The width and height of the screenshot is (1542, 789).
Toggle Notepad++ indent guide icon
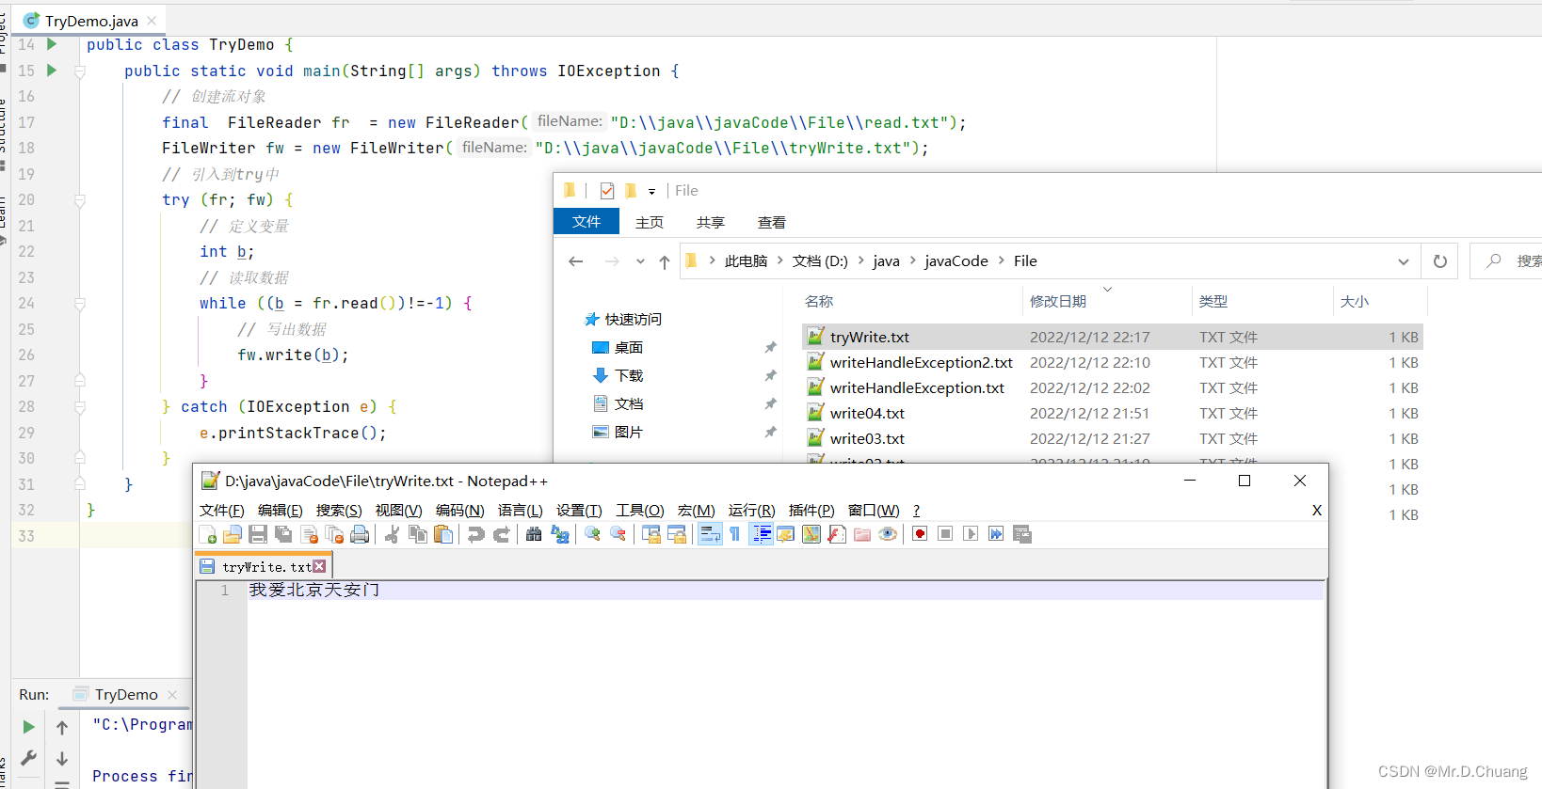point(762,534)
